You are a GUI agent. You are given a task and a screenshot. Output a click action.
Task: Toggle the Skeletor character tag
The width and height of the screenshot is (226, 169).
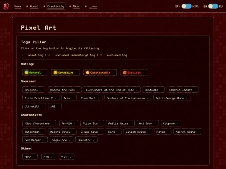click(x=86, y=140)
